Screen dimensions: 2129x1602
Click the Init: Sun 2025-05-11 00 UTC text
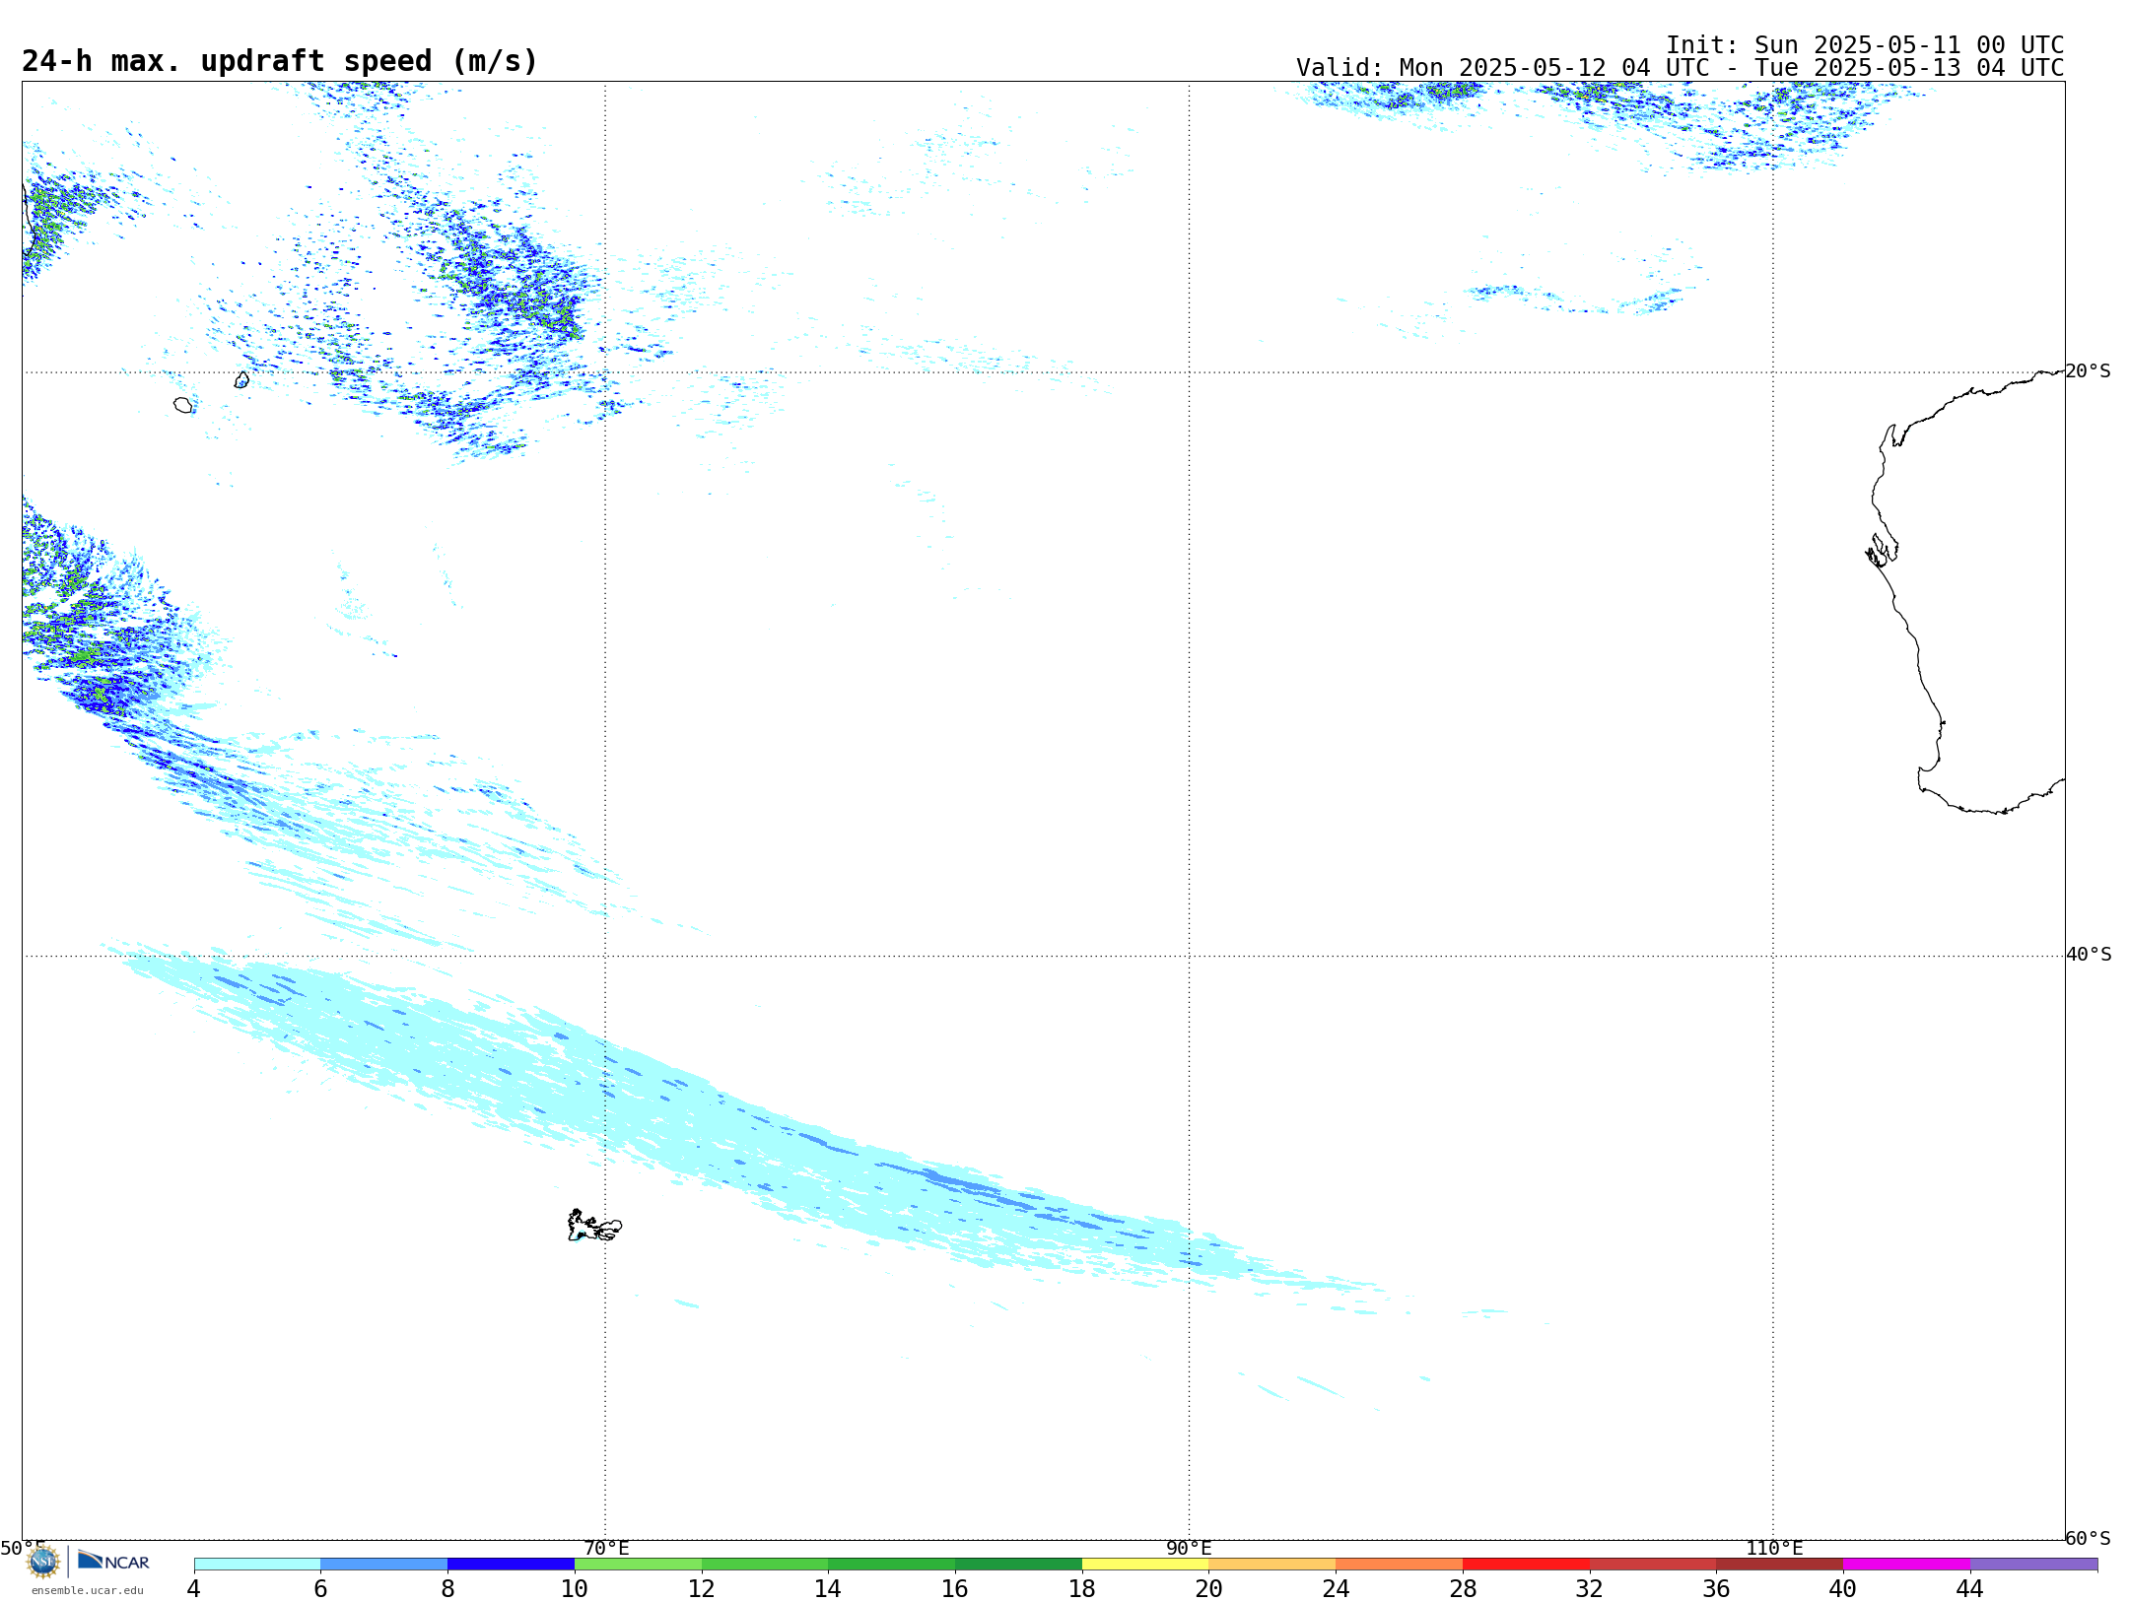pyautogui.click(x=1865, y=45)
